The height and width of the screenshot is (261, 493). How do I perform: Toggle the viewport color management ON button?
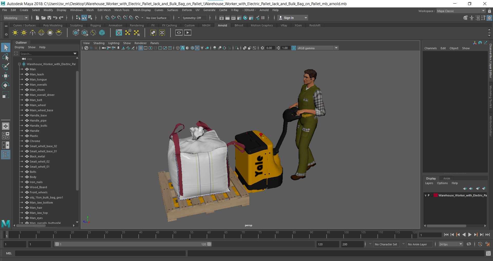pos(294,48)
